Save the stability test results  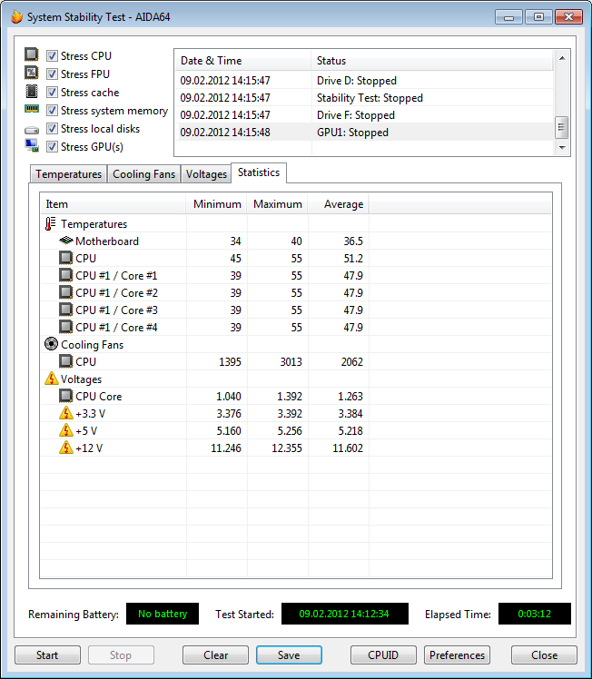(289, 654)
